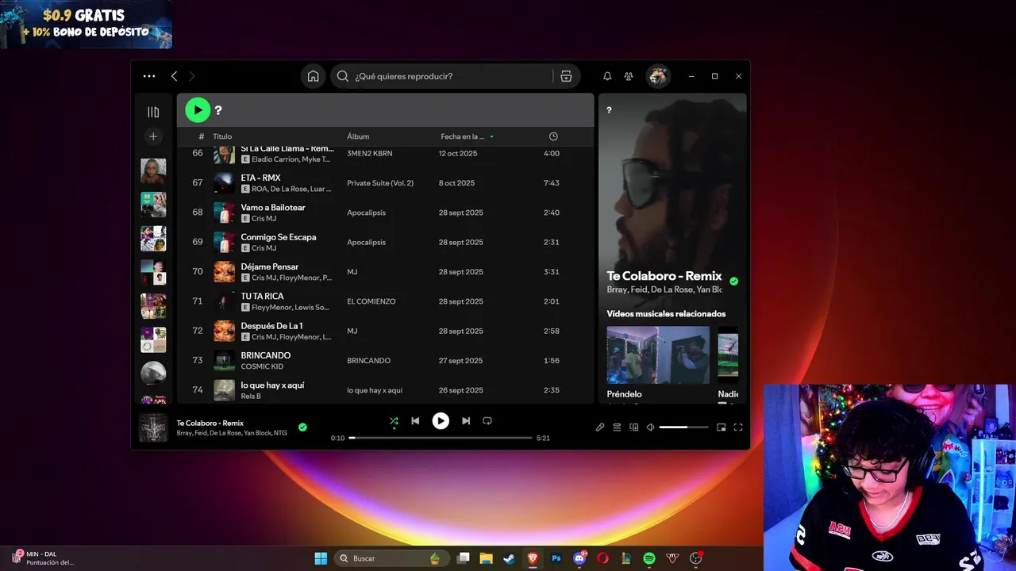Open the 'Fecha en la...' sort dropdown

[468, 136]
